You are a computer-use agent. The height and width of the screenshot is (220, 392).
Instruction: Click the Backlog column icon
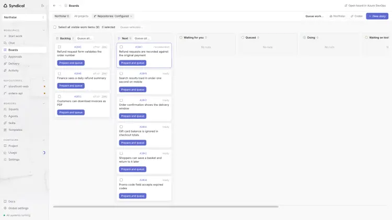[57, 39]
